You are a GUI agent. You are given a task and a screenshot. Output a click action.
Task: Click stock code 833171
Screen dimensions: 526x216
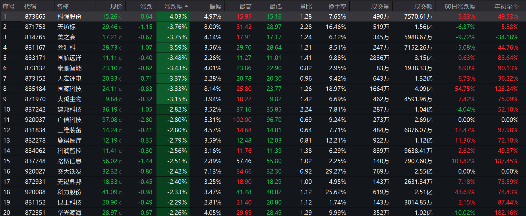35,58
